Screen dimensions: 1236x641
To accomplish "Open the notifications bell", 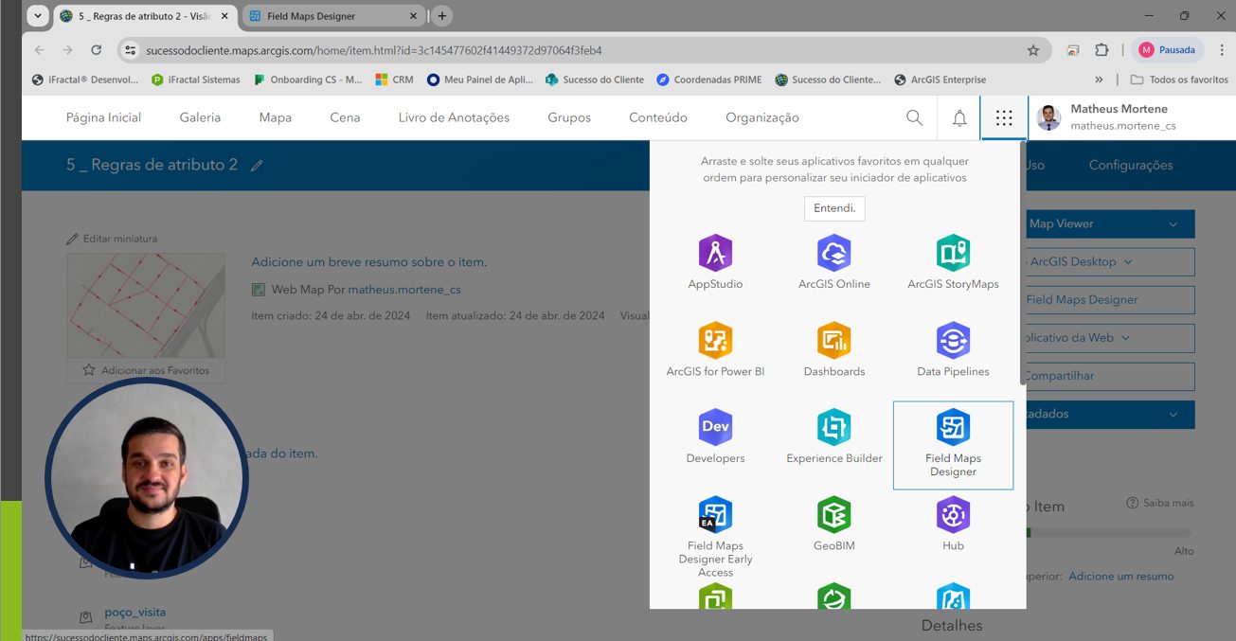I will click(958, 117).
